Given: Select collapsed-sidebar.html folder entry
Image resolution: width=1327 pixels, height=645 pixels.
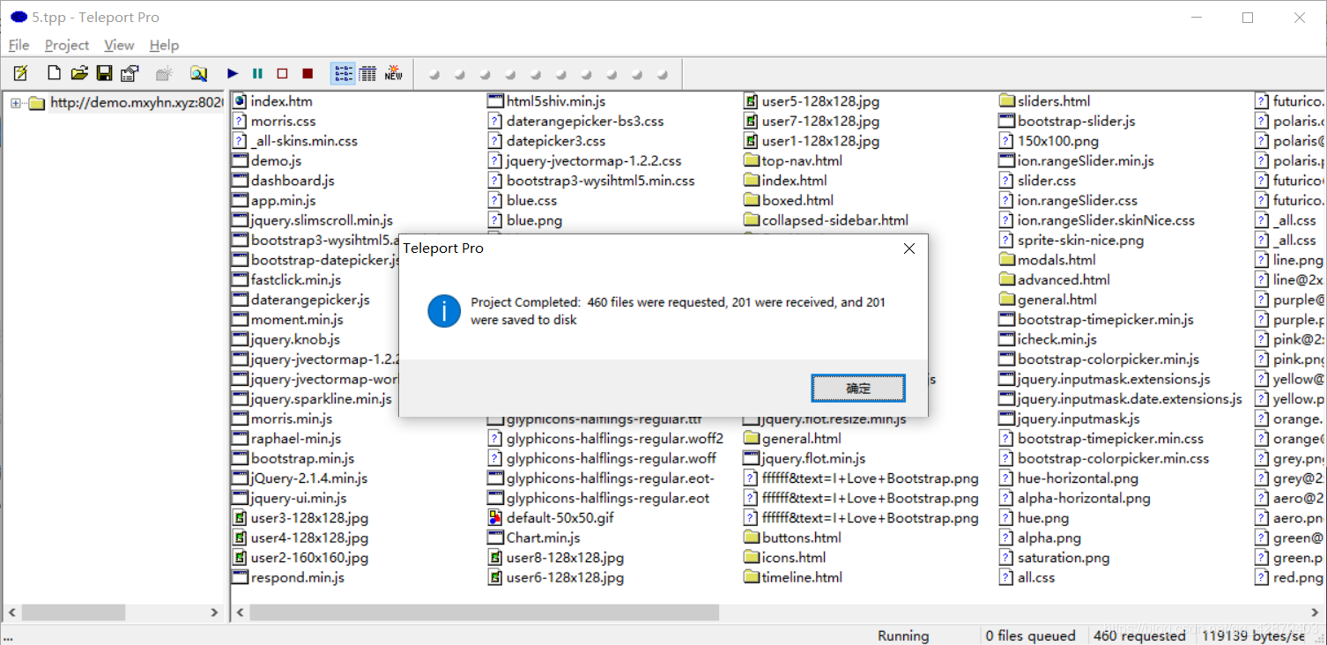Looking at the screenshot, I should point(827,220).
